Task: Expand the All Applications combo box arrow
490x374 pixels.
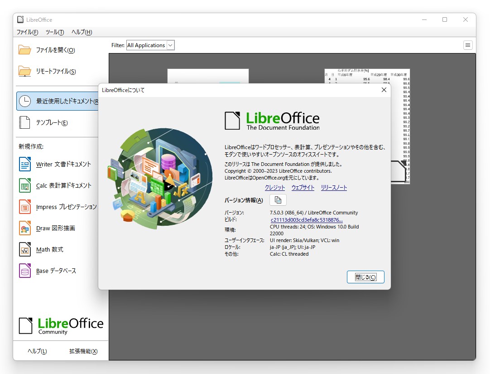Action: click(169, 45)
